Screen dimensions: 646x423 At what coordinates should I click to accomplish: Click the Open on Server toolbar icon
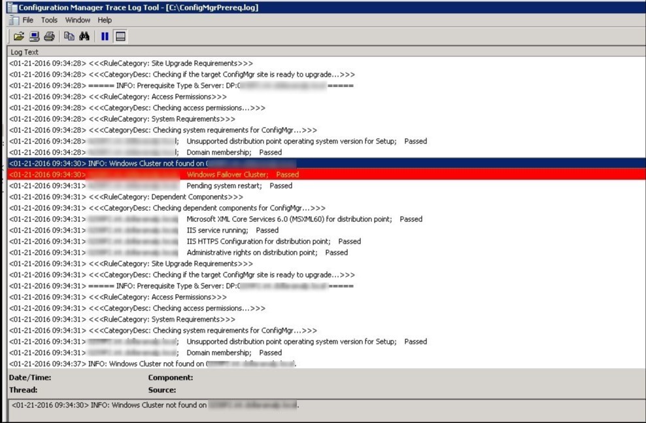point(34,36)
